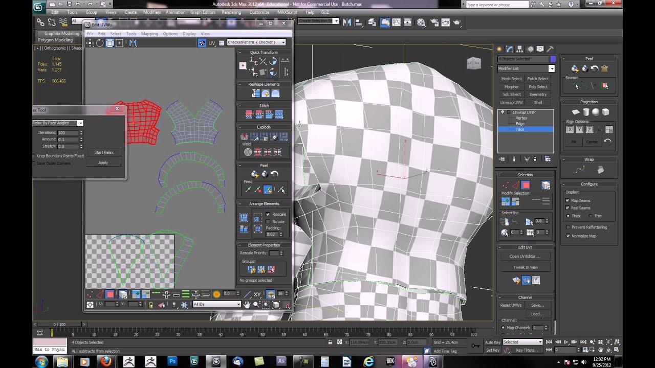Select the Freeform mode tool in Edit UVWs
This screenshot has width=655, height=368.
[x=119, y=43]
